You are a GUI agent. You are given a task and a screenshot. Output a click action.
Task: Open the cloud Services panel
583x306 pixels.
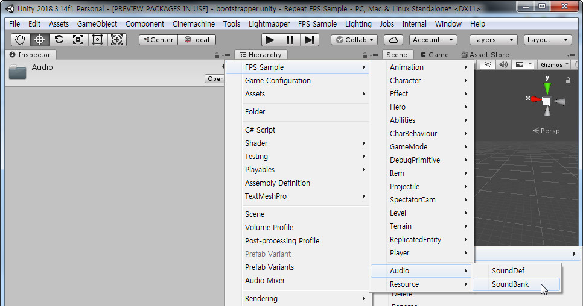(393, 40)
